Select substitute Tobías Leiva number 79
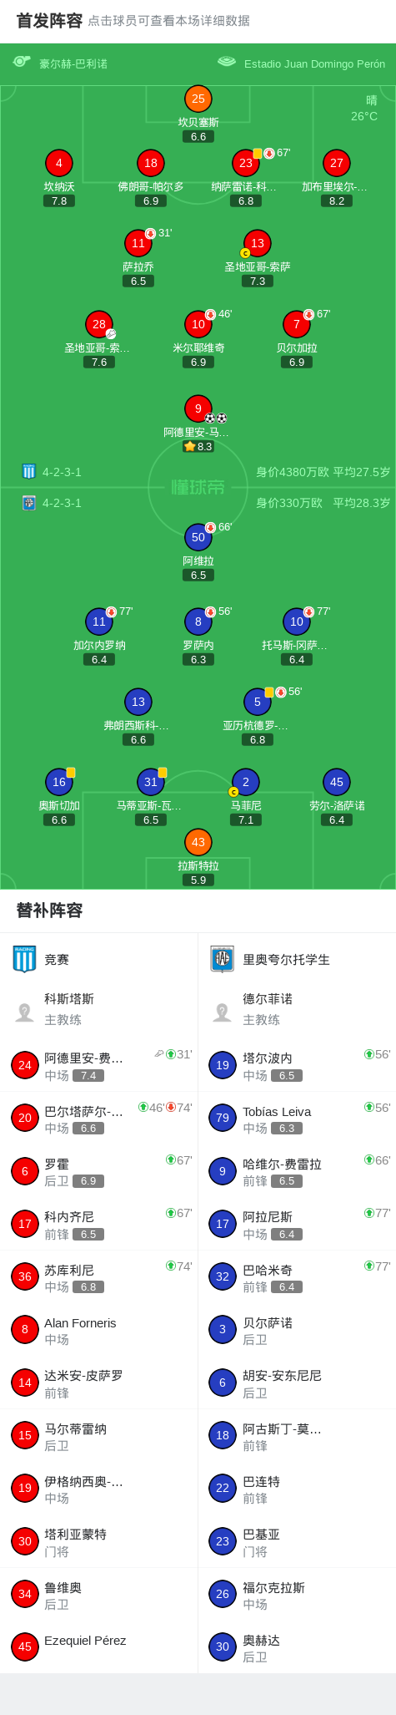This screenshot has width=396, height=1715. click(x=297, y=1118)
